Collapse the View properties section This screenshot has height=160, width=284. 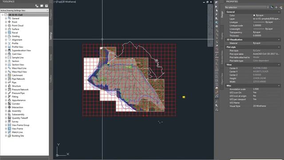click(279, 64)
